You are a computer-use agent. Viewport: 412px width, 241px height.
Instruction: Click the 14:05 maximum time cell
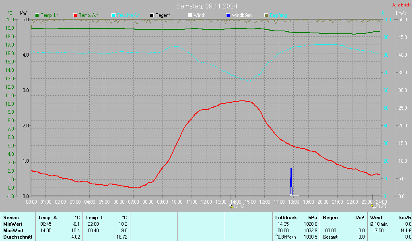tap(46, 231)
